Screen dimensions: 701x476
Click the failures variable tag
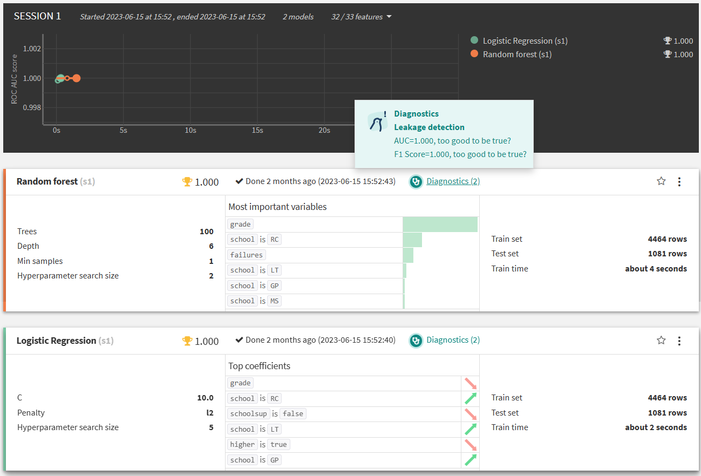point(247,255)
